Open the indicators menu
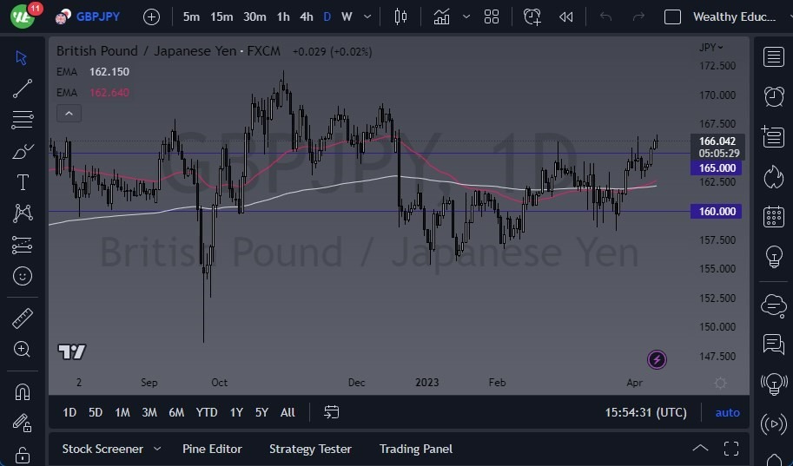The height and width of the screenshot is (466, 793). (441, 16)
